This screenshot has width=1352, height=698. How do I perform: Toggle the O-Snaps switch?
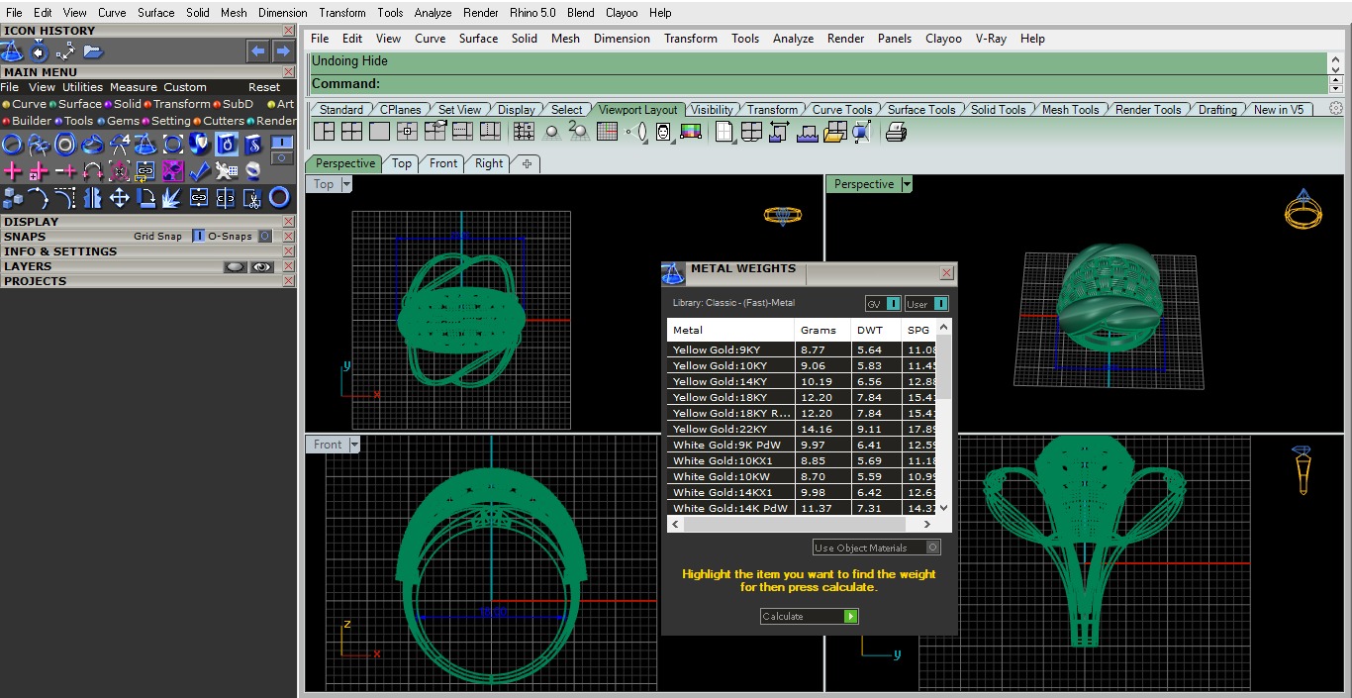[264, 237]
